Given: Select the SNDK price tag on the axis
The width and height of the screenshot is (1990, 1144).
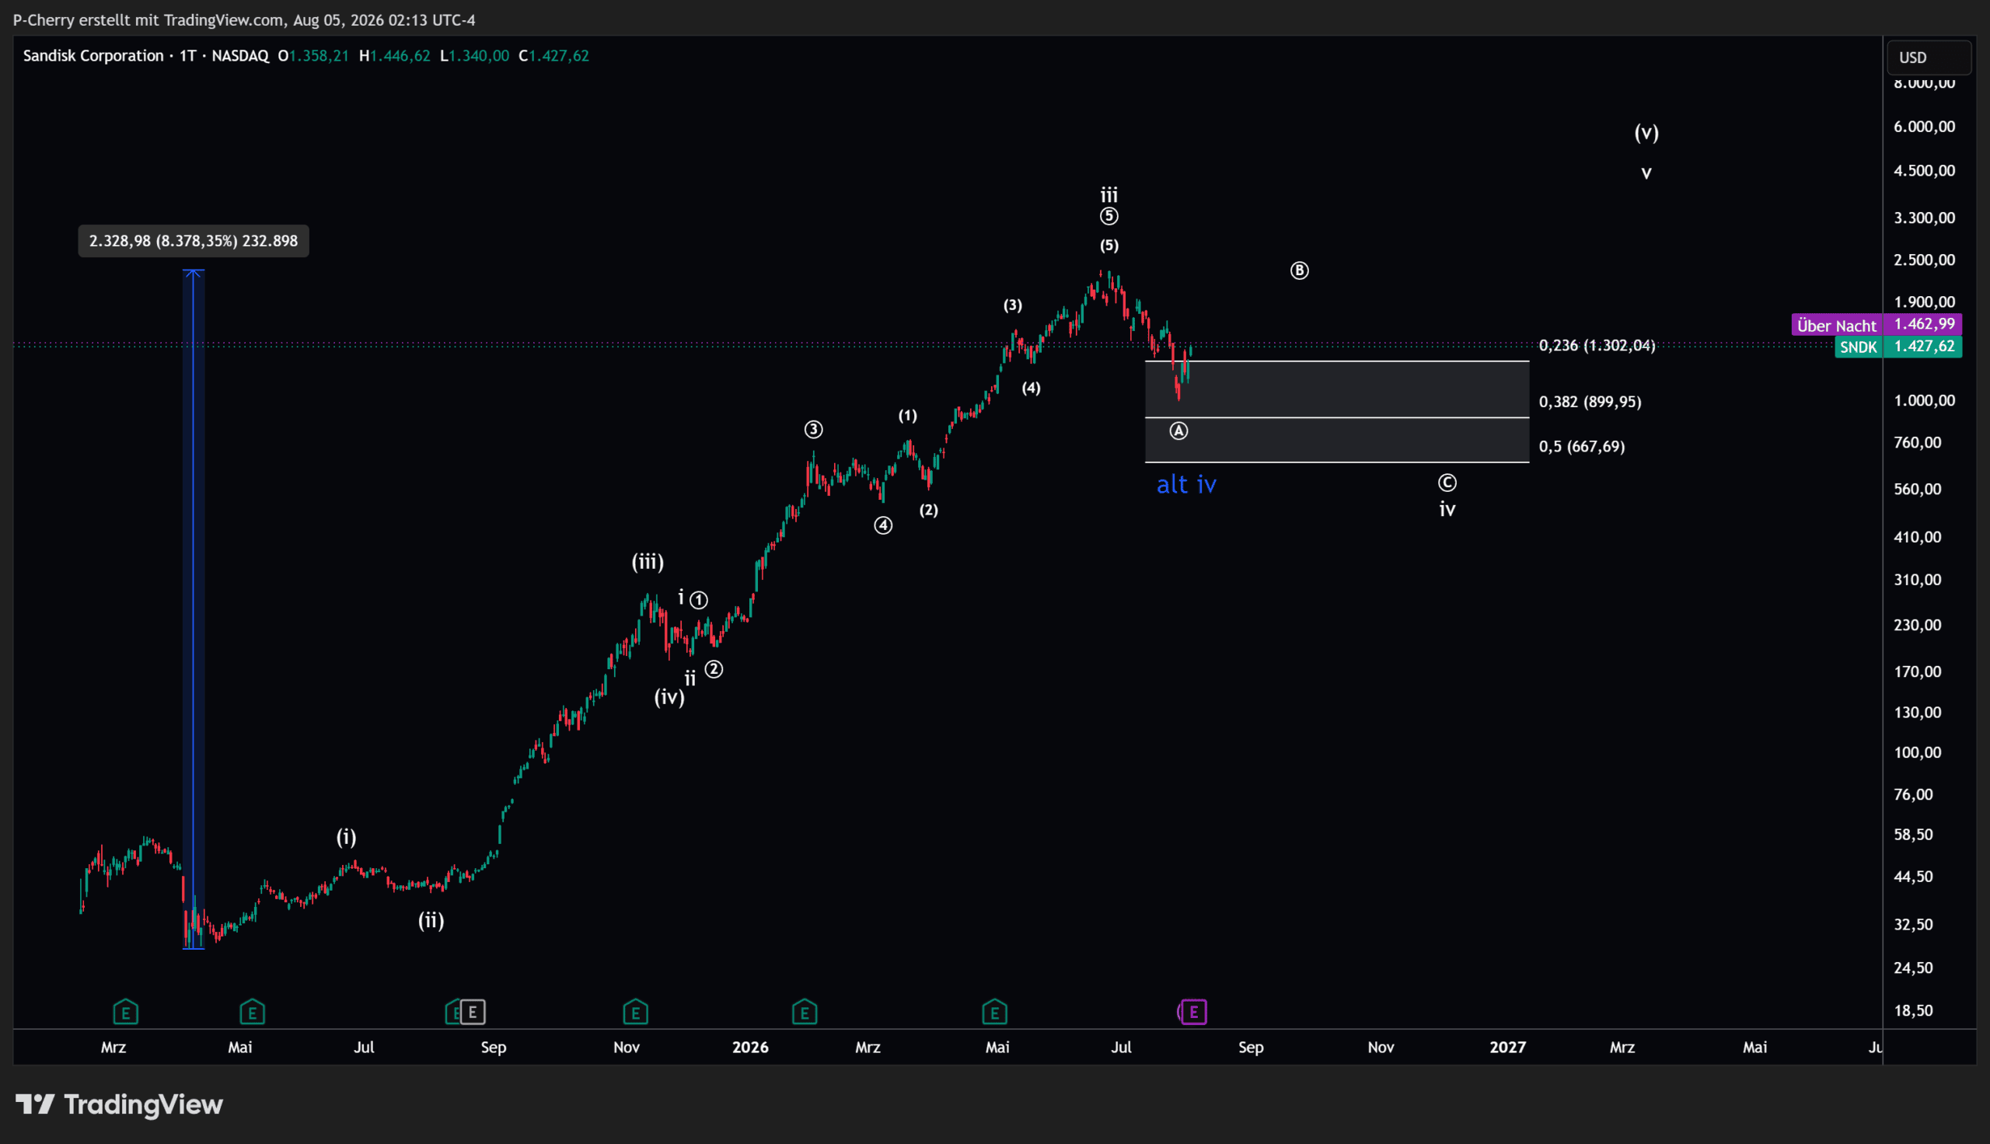Looking at the screenshot, I should point(1898,347).
